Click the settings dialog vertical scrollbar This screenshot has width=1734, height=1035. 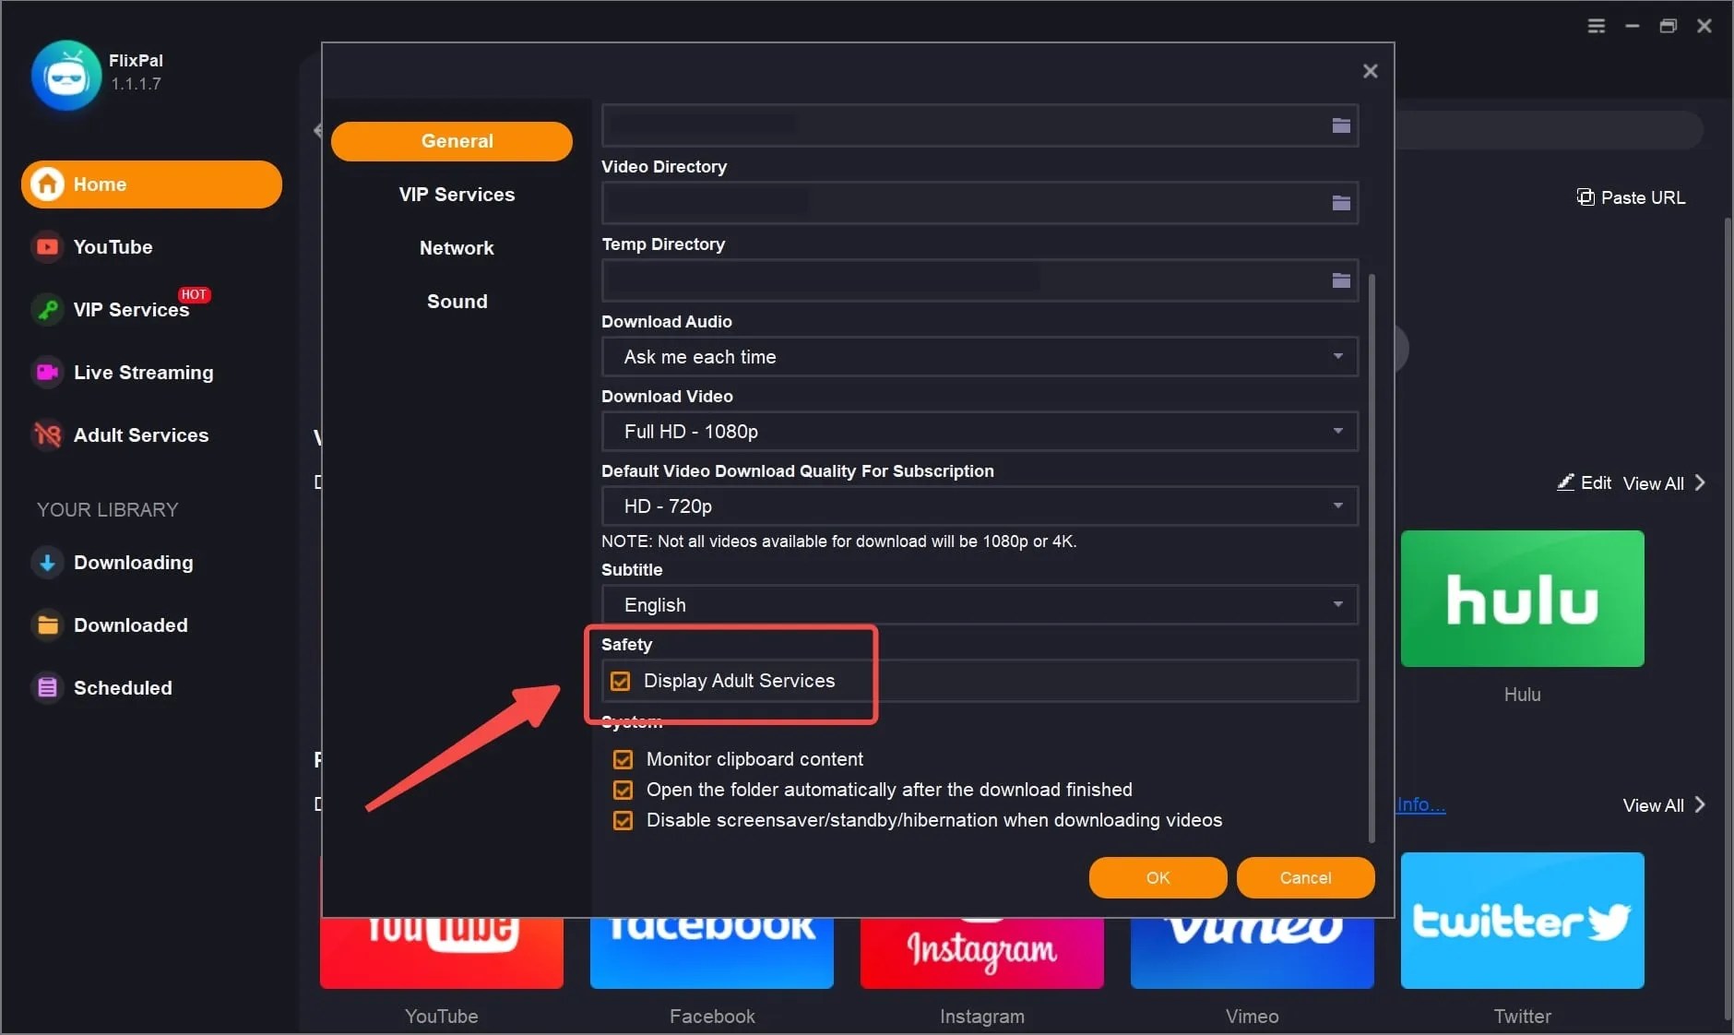pyautogui.click(x=1372, y=558)
